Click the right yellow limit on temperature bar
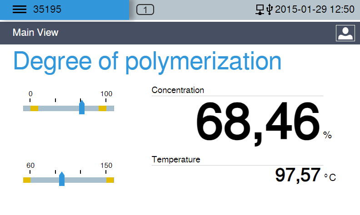 pos(110,180)
